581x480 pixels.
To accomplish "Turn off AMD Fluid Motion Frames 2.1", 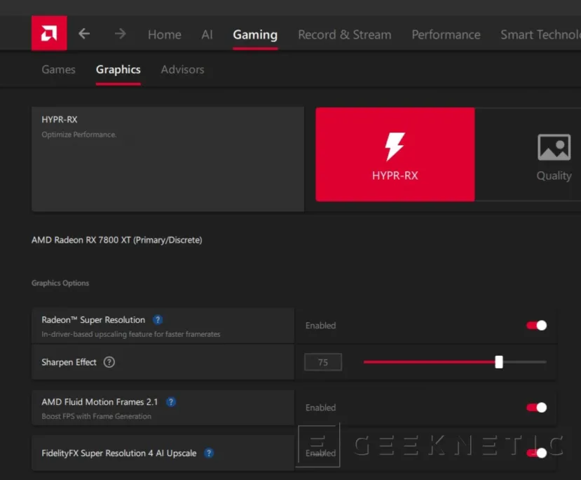I will click(537, 407).
